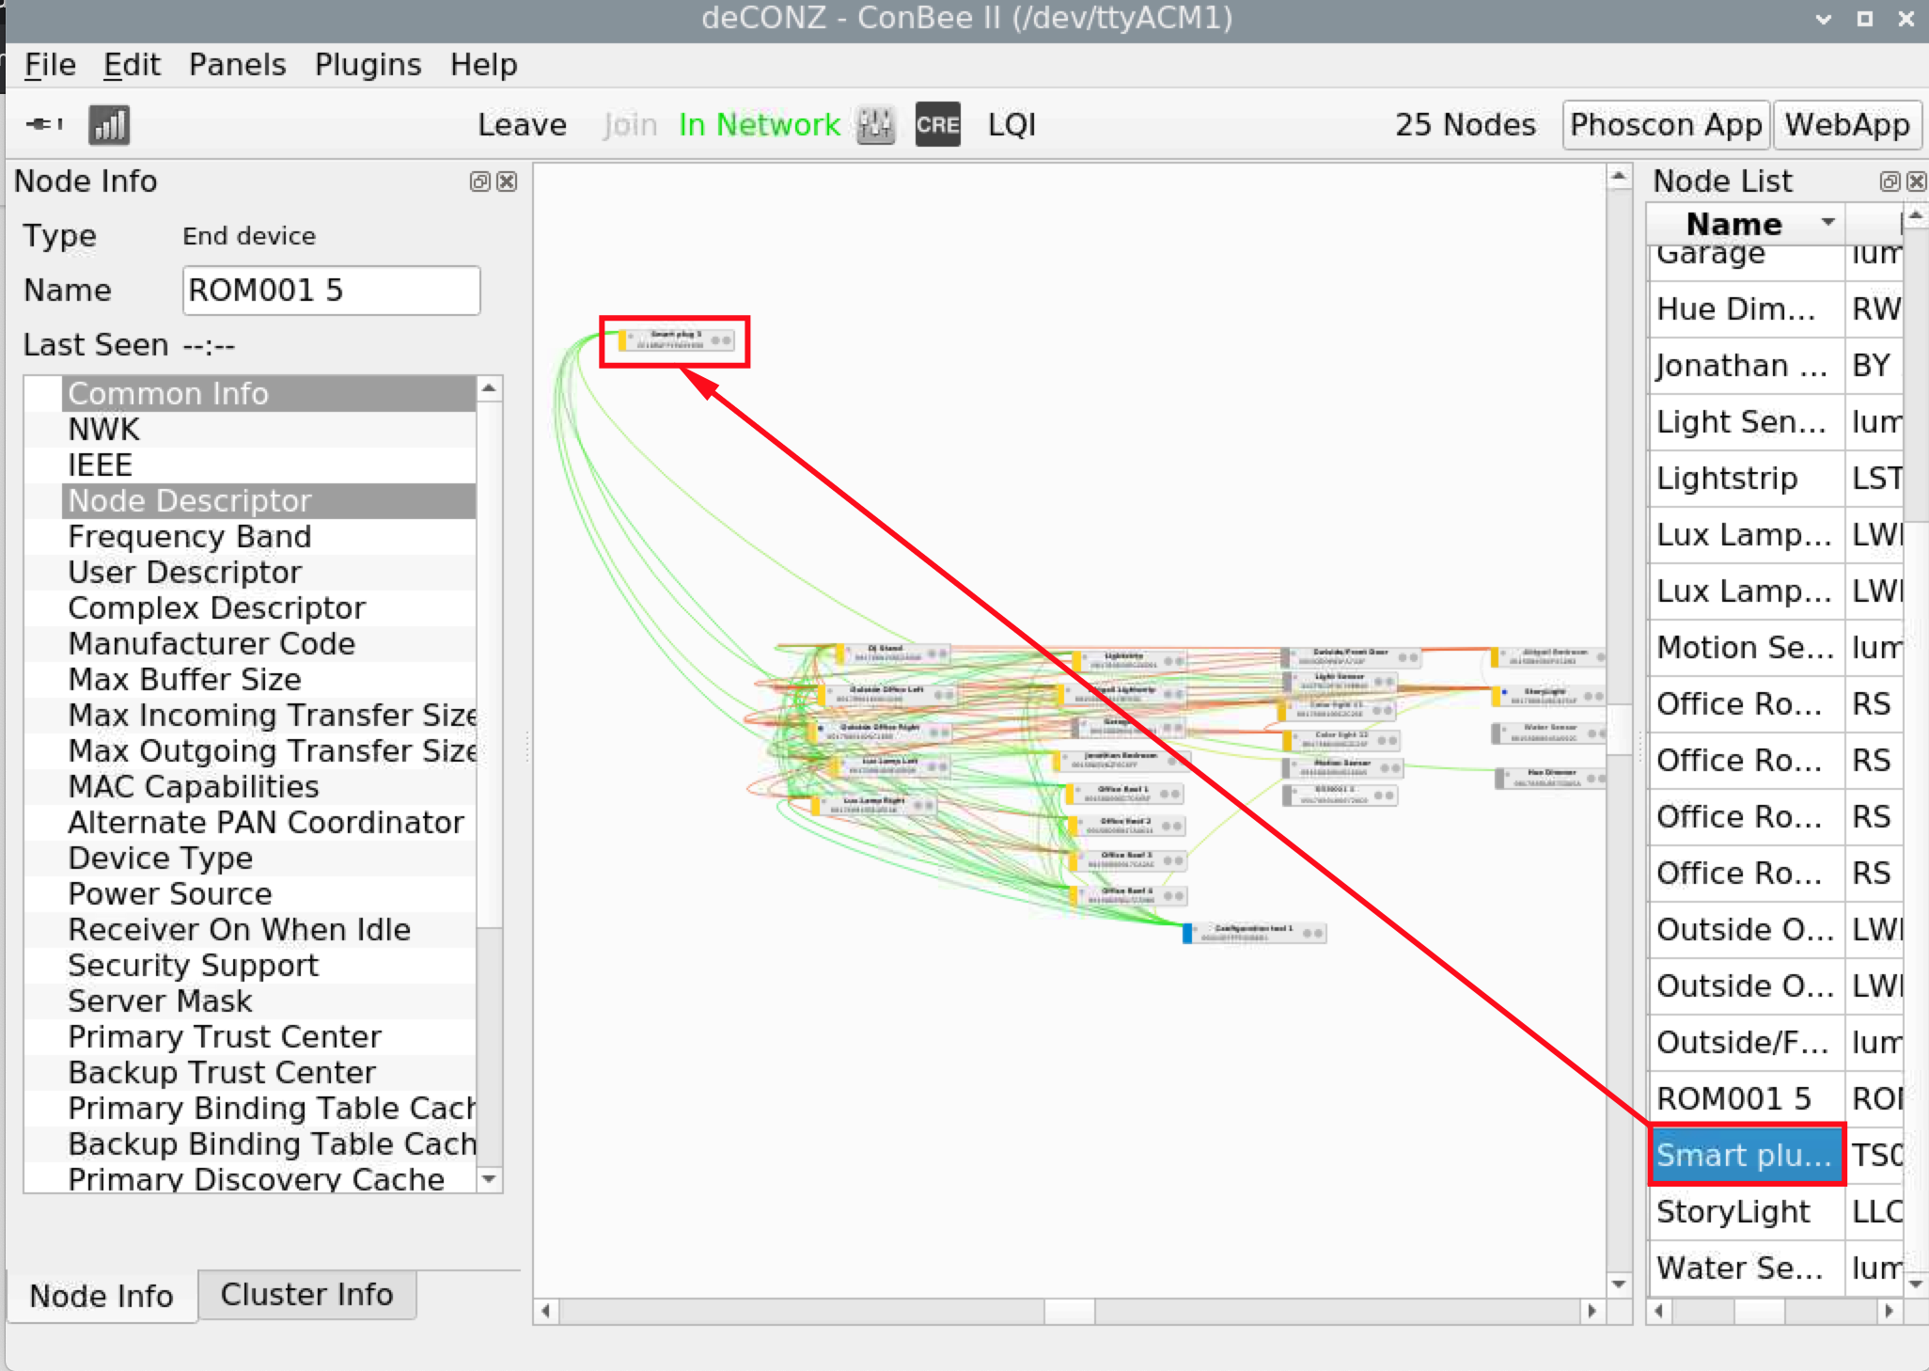Click blue Configuration tool node indicator
Viewport: 1929px width, 1371px height.
(1187, 933)
